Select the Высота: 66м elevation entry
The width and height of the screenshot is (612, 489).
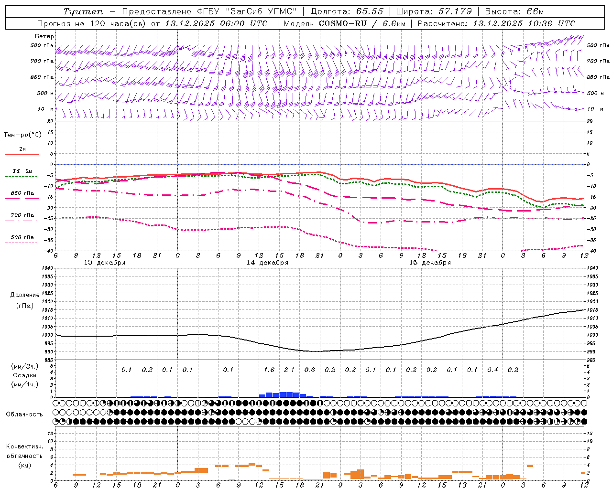(514, 11)
